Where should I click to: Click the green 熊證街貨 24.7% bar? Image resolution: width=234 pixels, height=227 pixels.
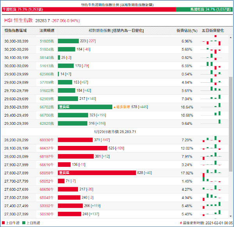point(204,9)
